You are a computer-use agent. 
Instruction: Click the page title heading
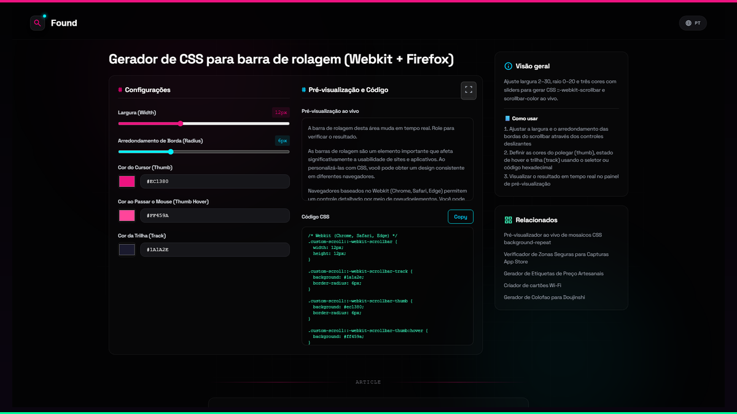(x=281, y=59)
